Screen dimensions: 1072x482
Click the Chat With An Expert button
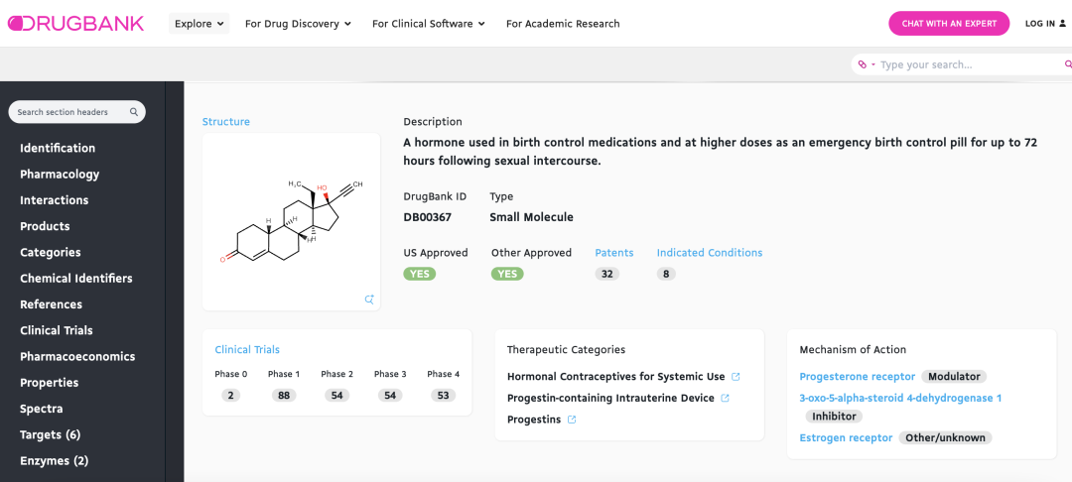pos(948,24)
